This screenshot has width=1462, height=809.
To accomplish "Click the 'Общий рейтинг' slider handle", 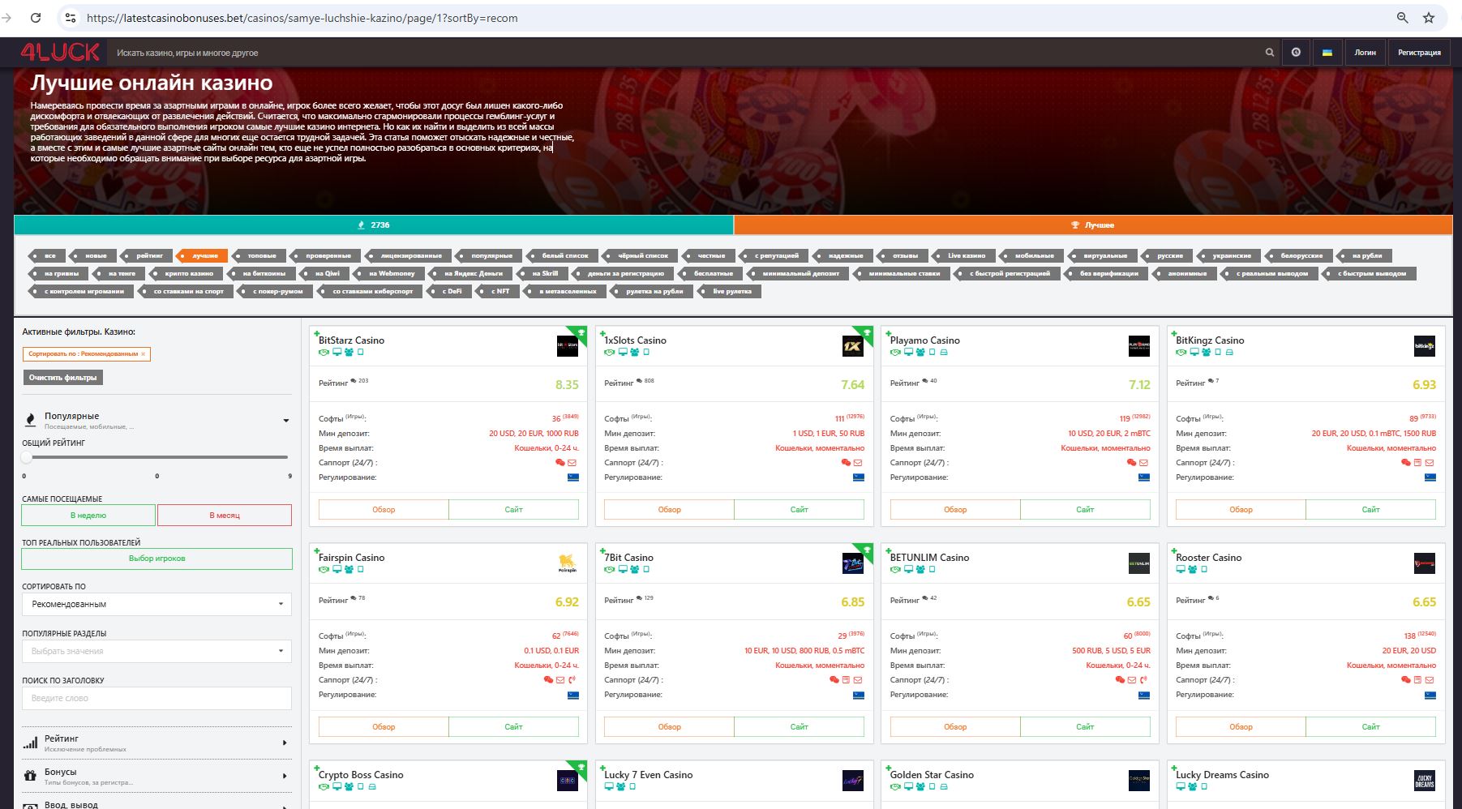I will [27, 457].
